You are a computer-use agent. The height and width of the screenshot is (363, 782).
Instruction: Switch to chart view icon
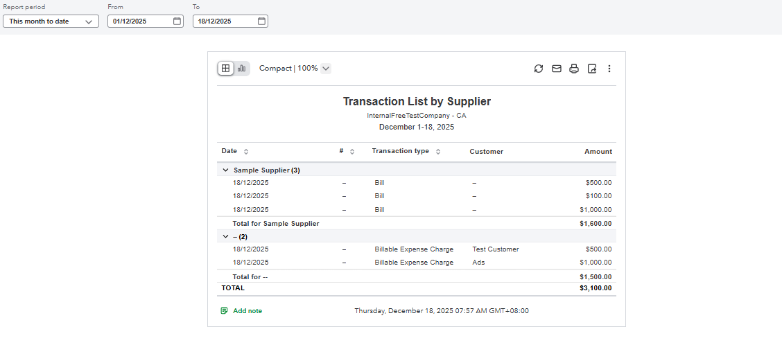click(242, 69)
